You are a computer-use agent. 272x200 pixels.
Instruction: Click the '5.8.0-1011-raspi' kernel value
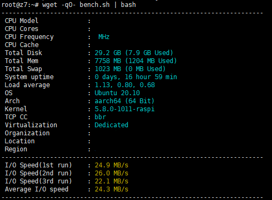point(124,109)
